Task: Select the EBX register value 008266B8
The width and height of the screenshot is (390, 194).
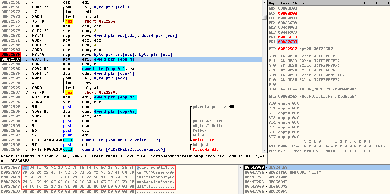Action: (287, 23)
